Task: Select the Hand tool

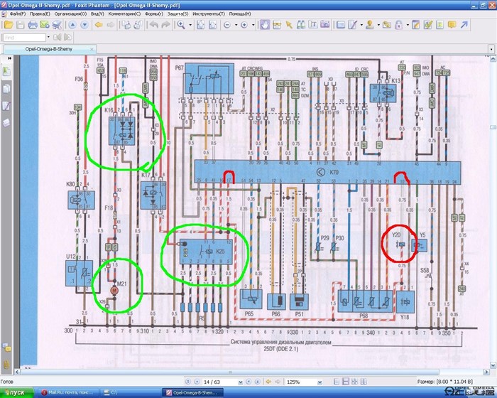Action: tap(265, 24)
